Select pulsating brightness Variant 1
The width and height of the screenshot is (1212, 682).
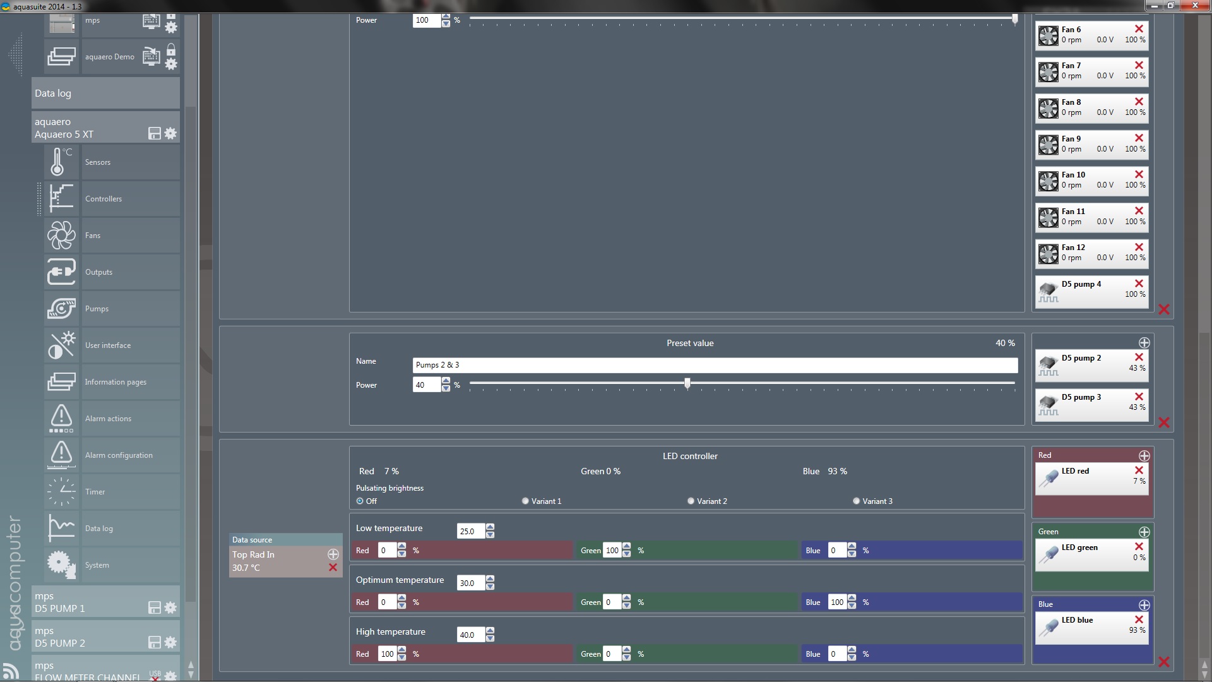pyautogui.click(x=525, y=501)
